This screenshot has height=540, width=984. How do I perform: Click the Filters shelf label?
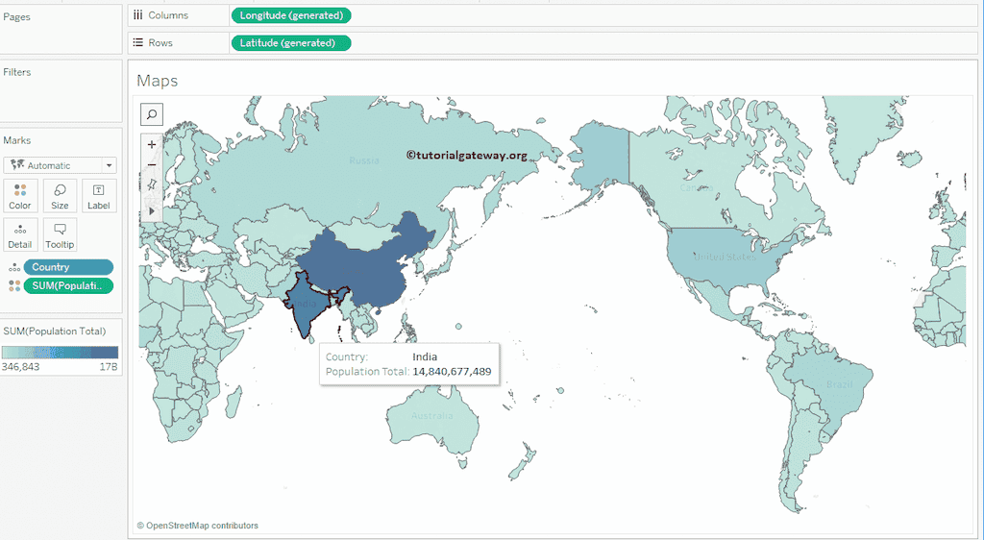coord(17,72)
